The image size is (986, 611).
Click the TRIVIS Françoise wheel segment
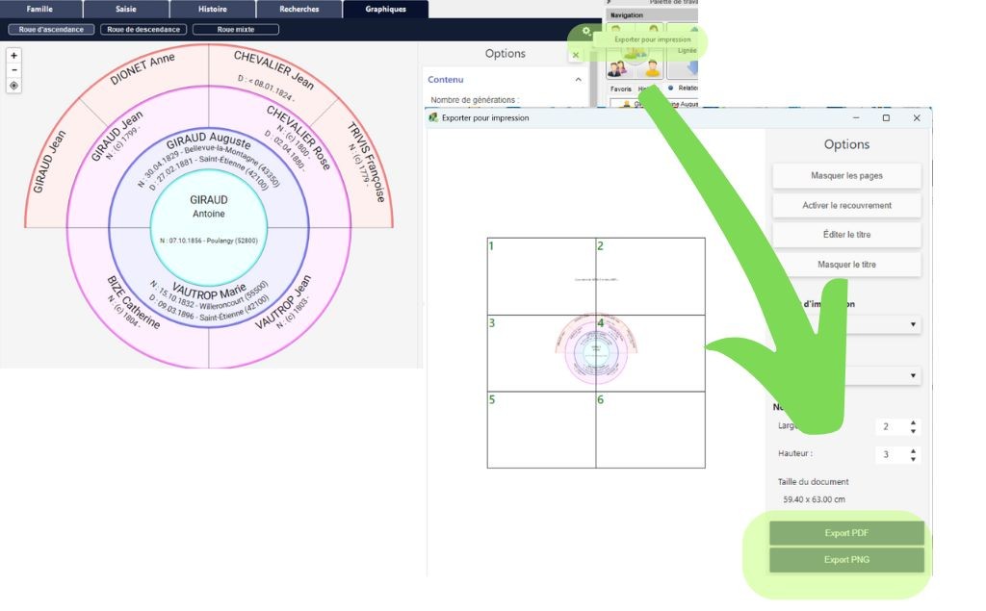366,162
